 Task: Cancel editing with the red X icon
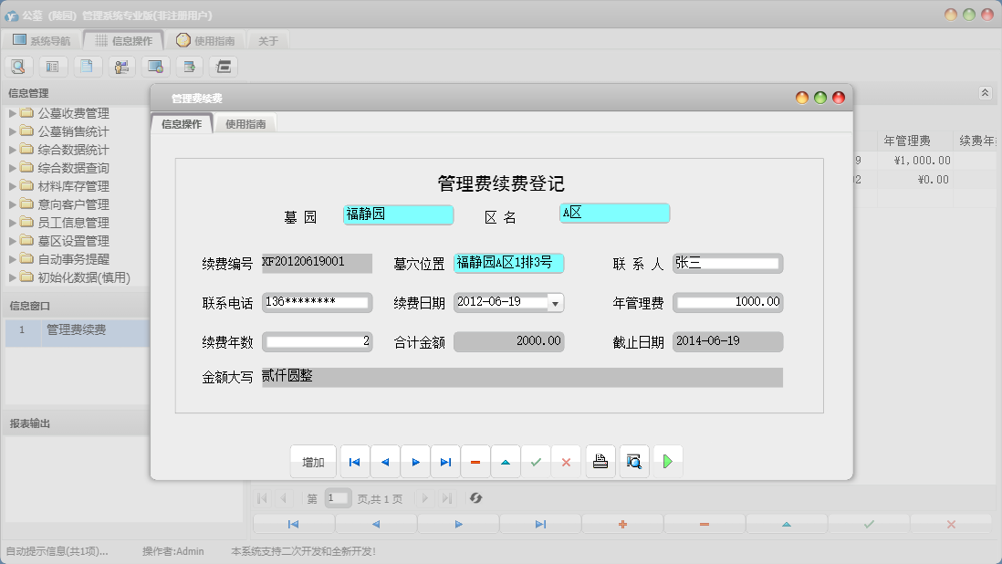[x=566, y=461]
